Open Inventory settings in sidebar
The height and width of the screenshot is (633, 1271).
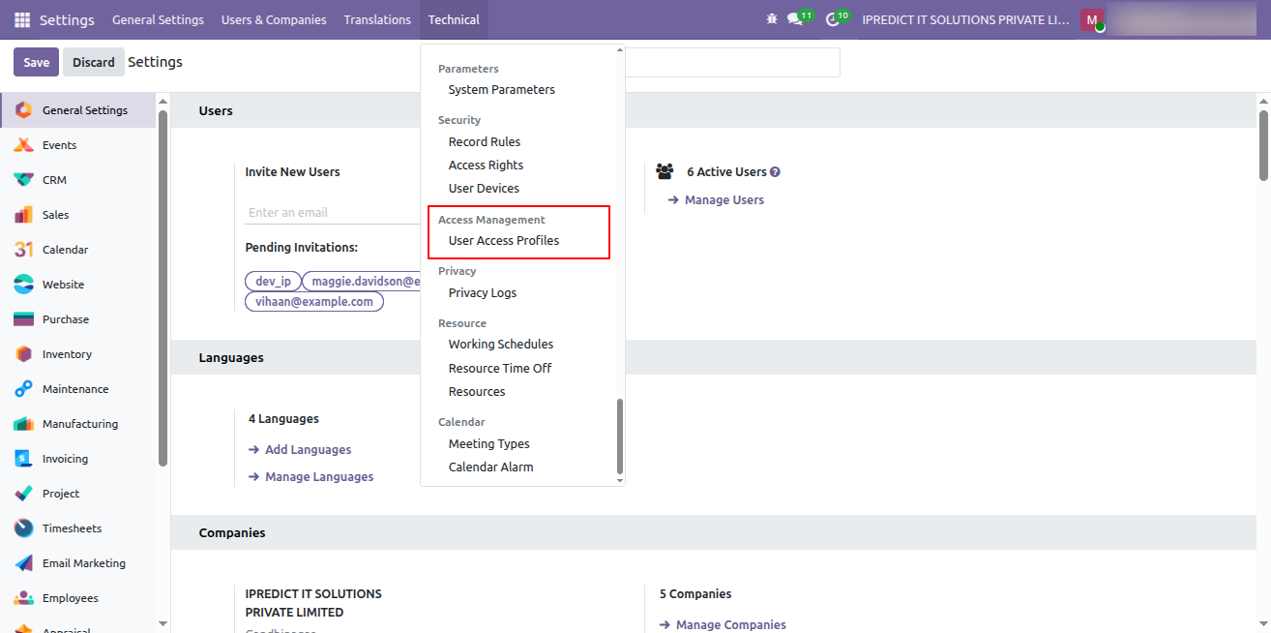click(x=77, y=354)
